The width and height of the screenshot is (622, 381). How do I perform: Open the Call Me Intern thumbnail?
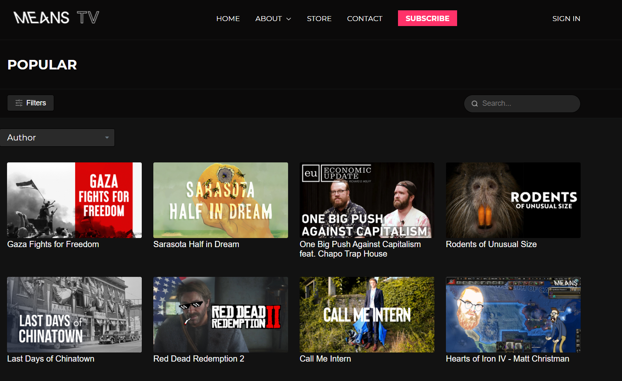367,314
